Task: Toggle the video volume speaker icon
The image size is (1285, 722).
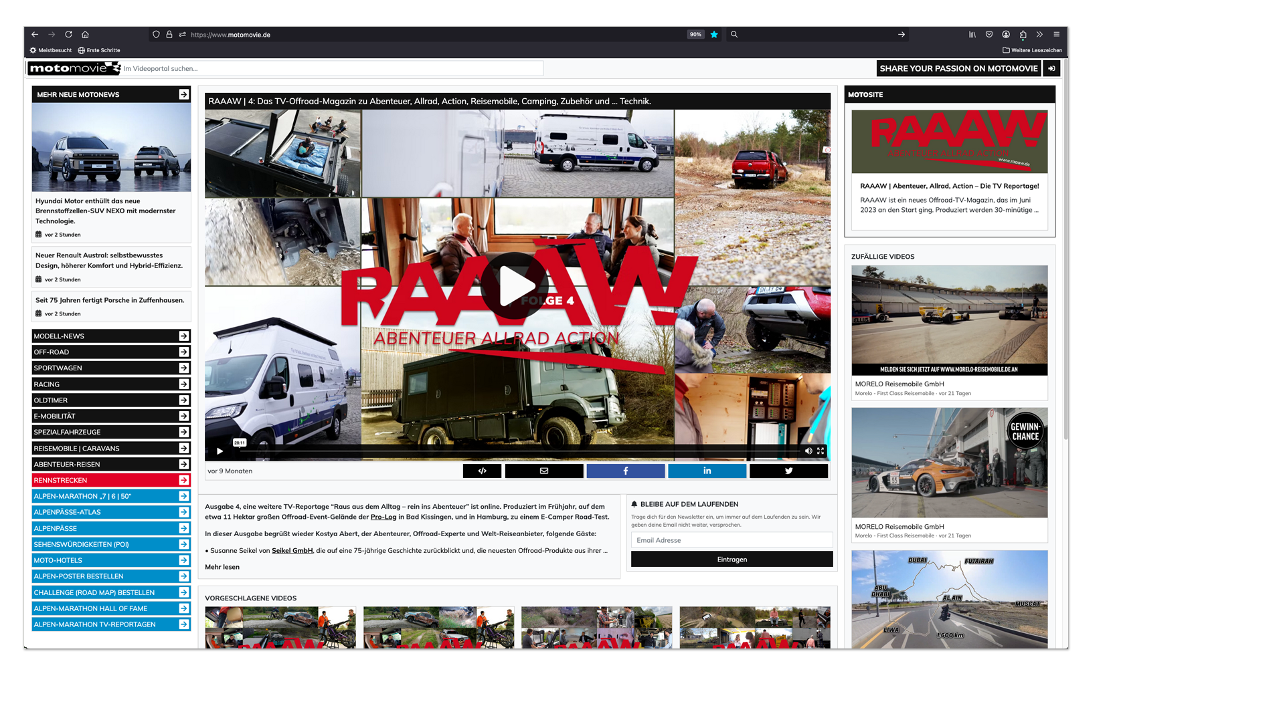Action: click(808, 451)
